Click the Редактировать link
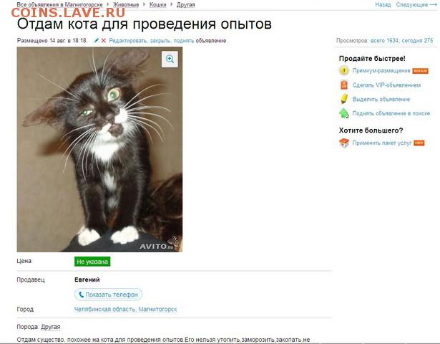The height and width of the screenshot is (344, 440). (127, 41)
